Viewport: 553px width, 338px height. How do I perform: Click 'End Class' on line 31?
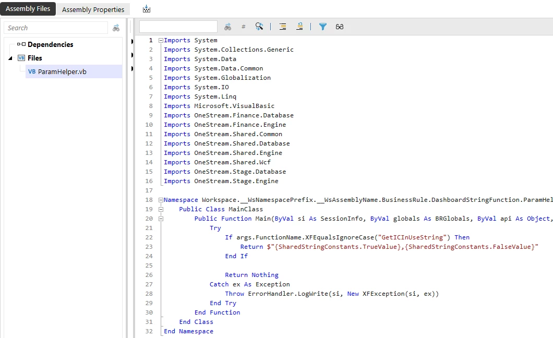(x=196, y=322)
